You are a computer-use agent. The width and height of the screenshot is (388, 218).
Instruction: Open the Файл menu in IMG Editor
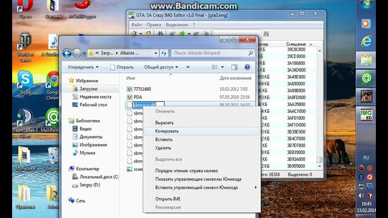(136, 25)
